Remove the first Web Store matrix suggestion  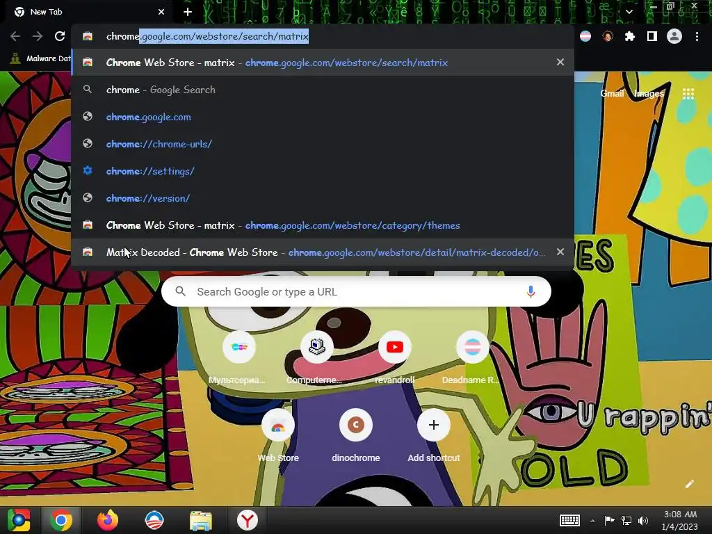tap(560, 62)
